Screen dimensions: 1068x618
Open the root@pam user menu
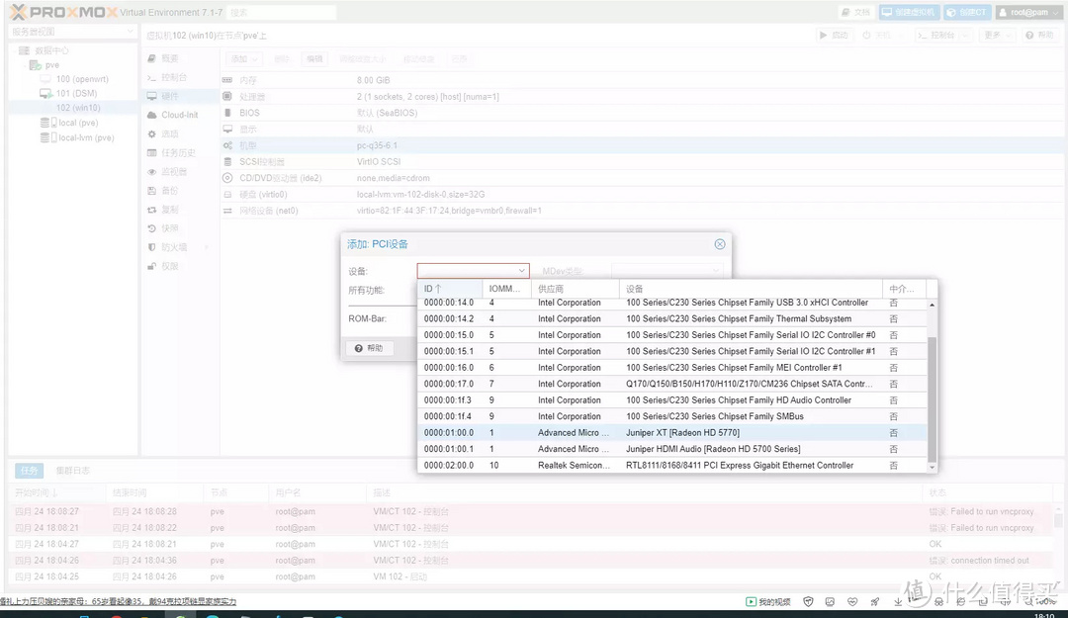[x=1028, y=12]
